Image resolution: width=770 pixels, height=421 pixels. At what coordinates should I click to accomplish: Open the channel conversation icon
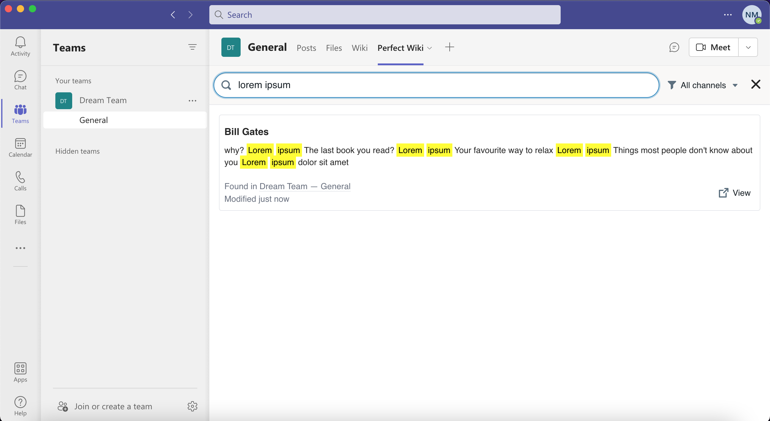tap(674, 47)
